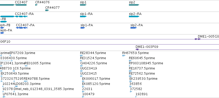This screenshot has width=219, height=98.
Task: Select the 22031 feature label
Action: coord(87,89)
